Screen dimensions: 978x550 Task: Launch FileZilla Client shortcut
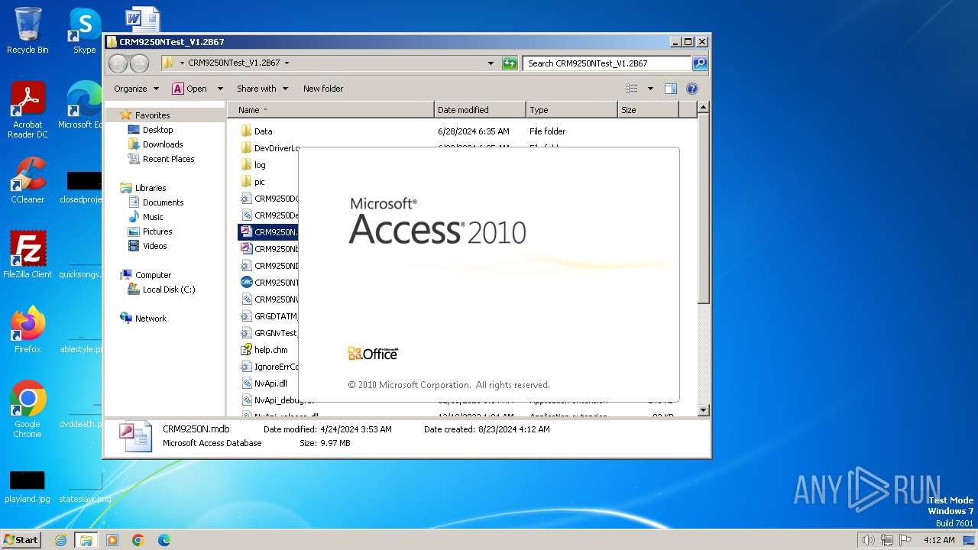click(28, 254)
